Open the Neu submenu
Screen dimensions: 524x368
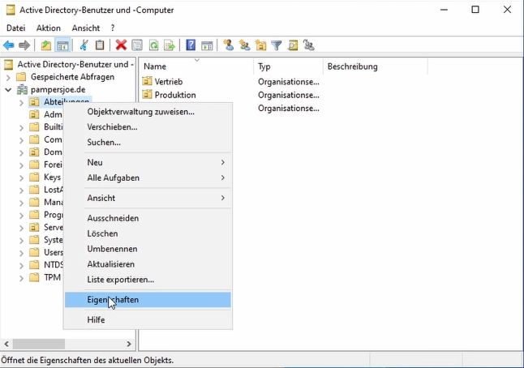pos(148,163)
